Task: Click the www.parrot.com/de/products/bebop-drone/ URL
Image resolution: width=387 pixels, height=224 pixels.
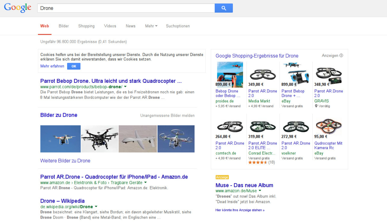Action: [x=81, y=87]
